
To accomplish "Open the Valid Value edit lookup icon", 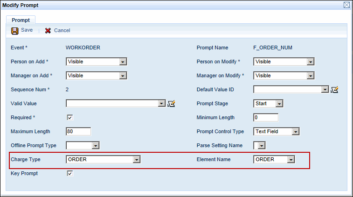I will coord(171,103).
